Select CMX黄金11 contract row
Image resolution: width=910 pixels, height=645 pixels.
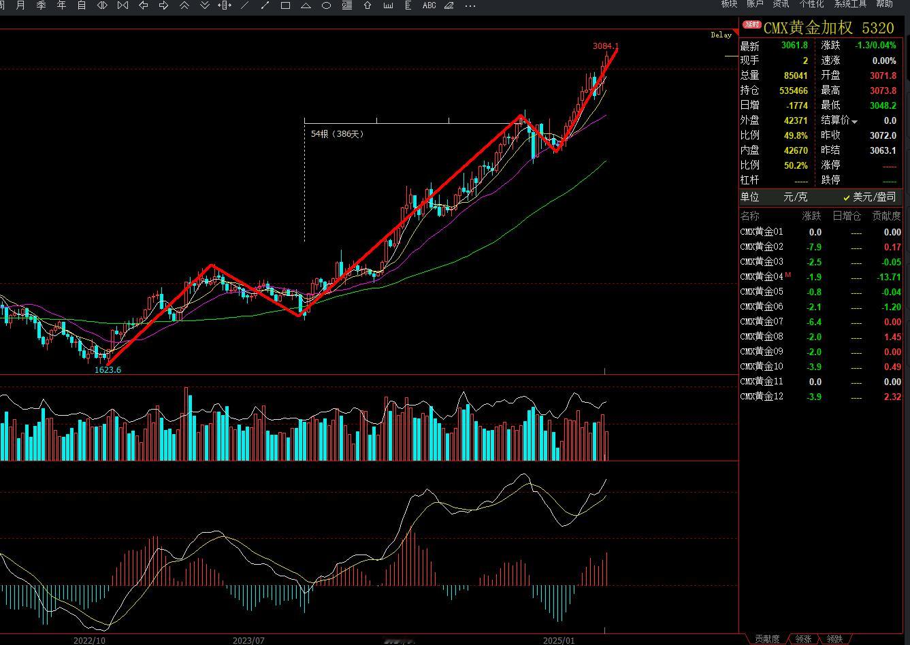(x=821, y=382)
